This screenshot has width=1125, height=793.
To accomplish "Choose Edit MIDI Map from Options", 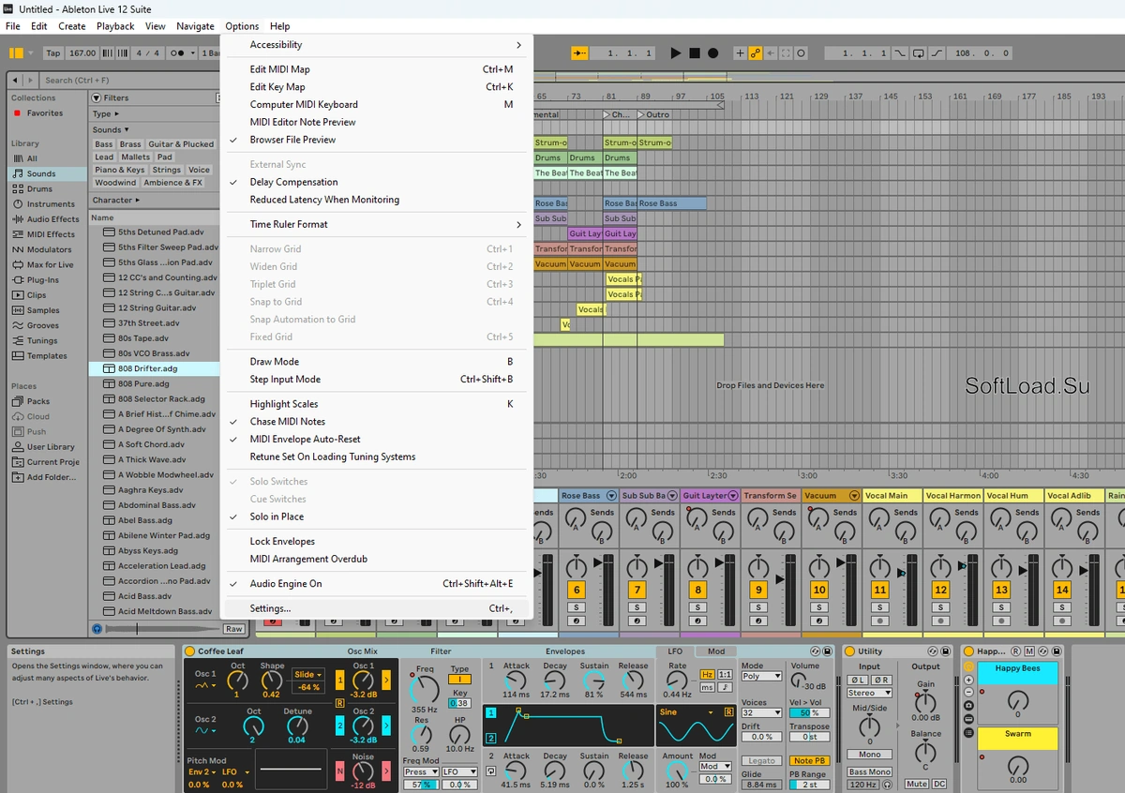I will 377,69.
